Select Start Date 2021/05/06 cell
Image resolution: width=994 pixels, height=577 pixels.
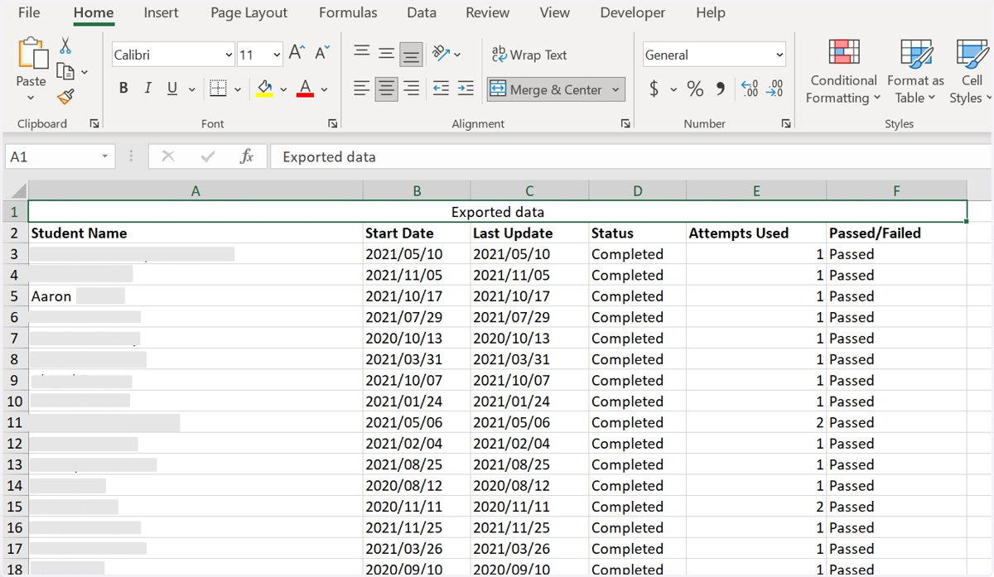[417, 422]
